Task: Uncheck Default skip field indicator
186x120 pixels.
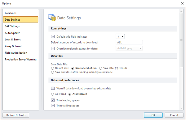Action: coord(53,36)
